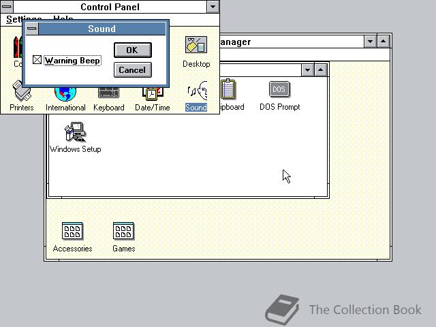Open the Printers icon in Control Panel
Viewport: 436px width, 327px height.
point(22,95)
